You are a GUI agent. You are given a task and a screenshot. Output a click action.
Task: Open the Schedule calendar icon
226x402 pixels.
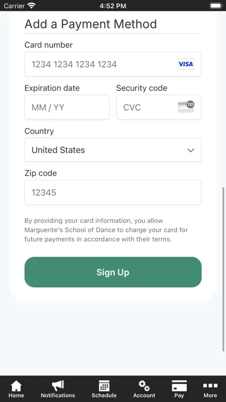click(104, 386)
